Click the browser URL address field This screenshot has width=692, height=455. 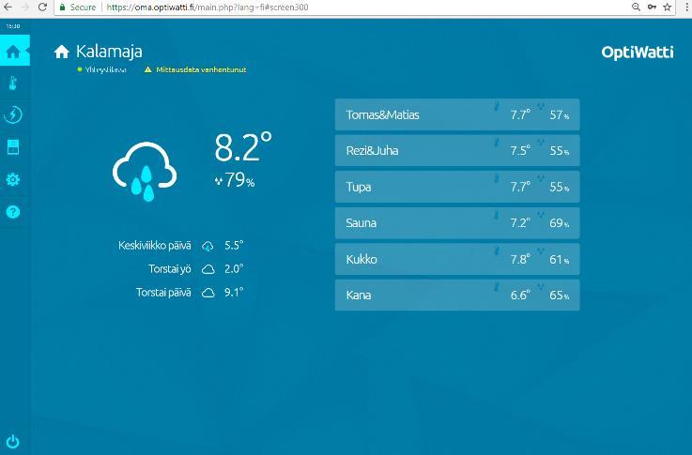pyautogui.click(x=366, y=8)
